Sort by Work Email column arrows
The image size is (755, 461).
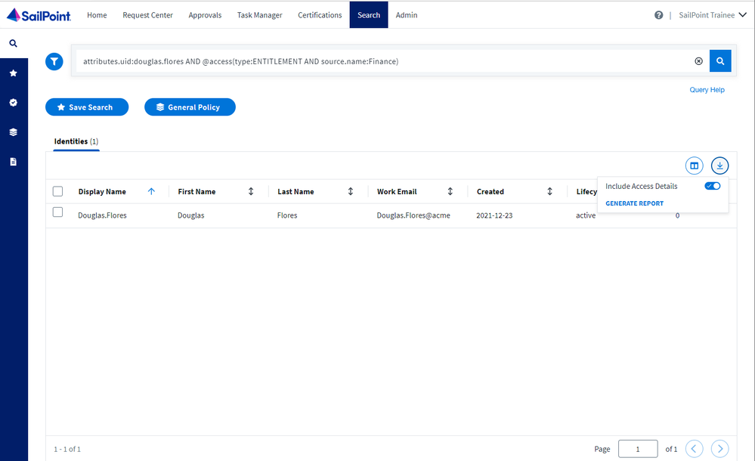(450, 192)
